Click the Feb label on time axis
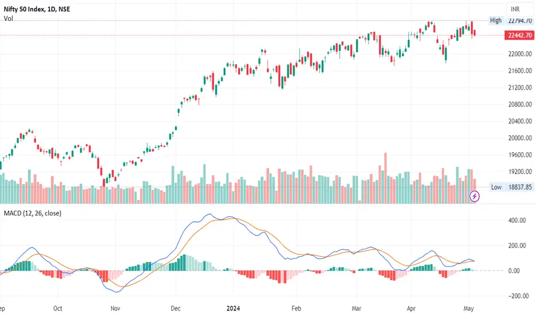 coord(296,308)
